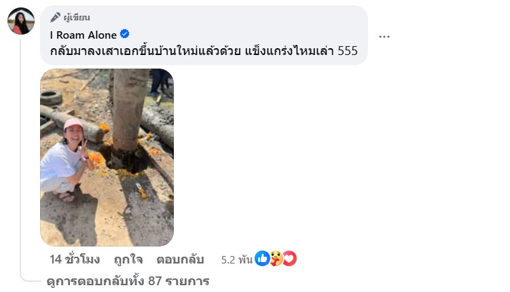
Task: Reply to the comment via ตอบกลับ
Action: pyautogui.click(x=180, y=259)
